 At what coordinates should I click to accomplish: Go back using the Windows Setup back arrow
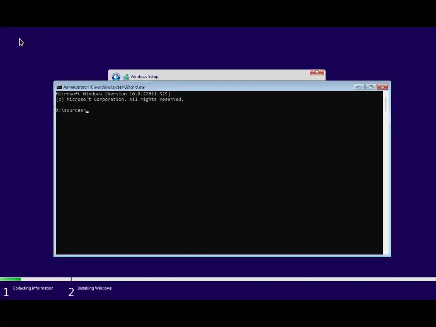(x=116, y=77)
